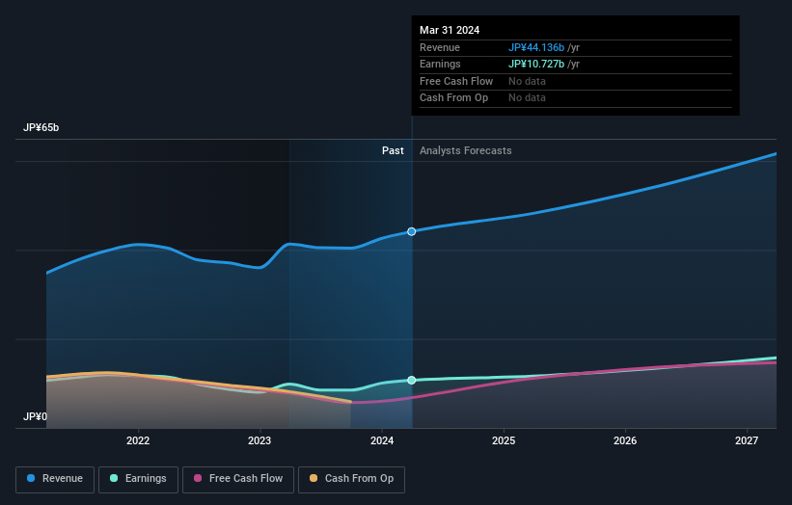Click the 2024 x-axis label
The image size is (792, 505).
pyautogui.click(x=382, y=440)
